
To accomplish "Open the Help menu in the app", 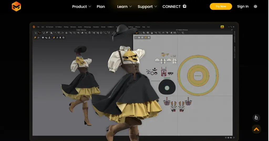I will pyautogui.click(x=144, y=27).
